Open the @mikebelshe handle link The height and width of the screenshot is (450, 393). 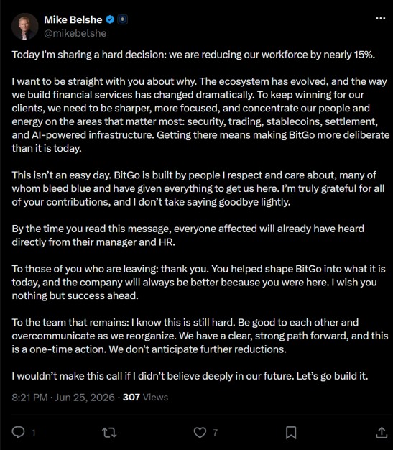(75, 33)
